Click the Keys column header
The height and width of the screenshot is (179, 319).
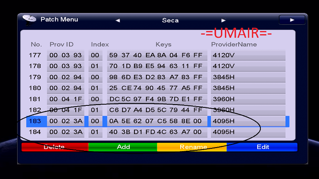click(x=163, y=45)
